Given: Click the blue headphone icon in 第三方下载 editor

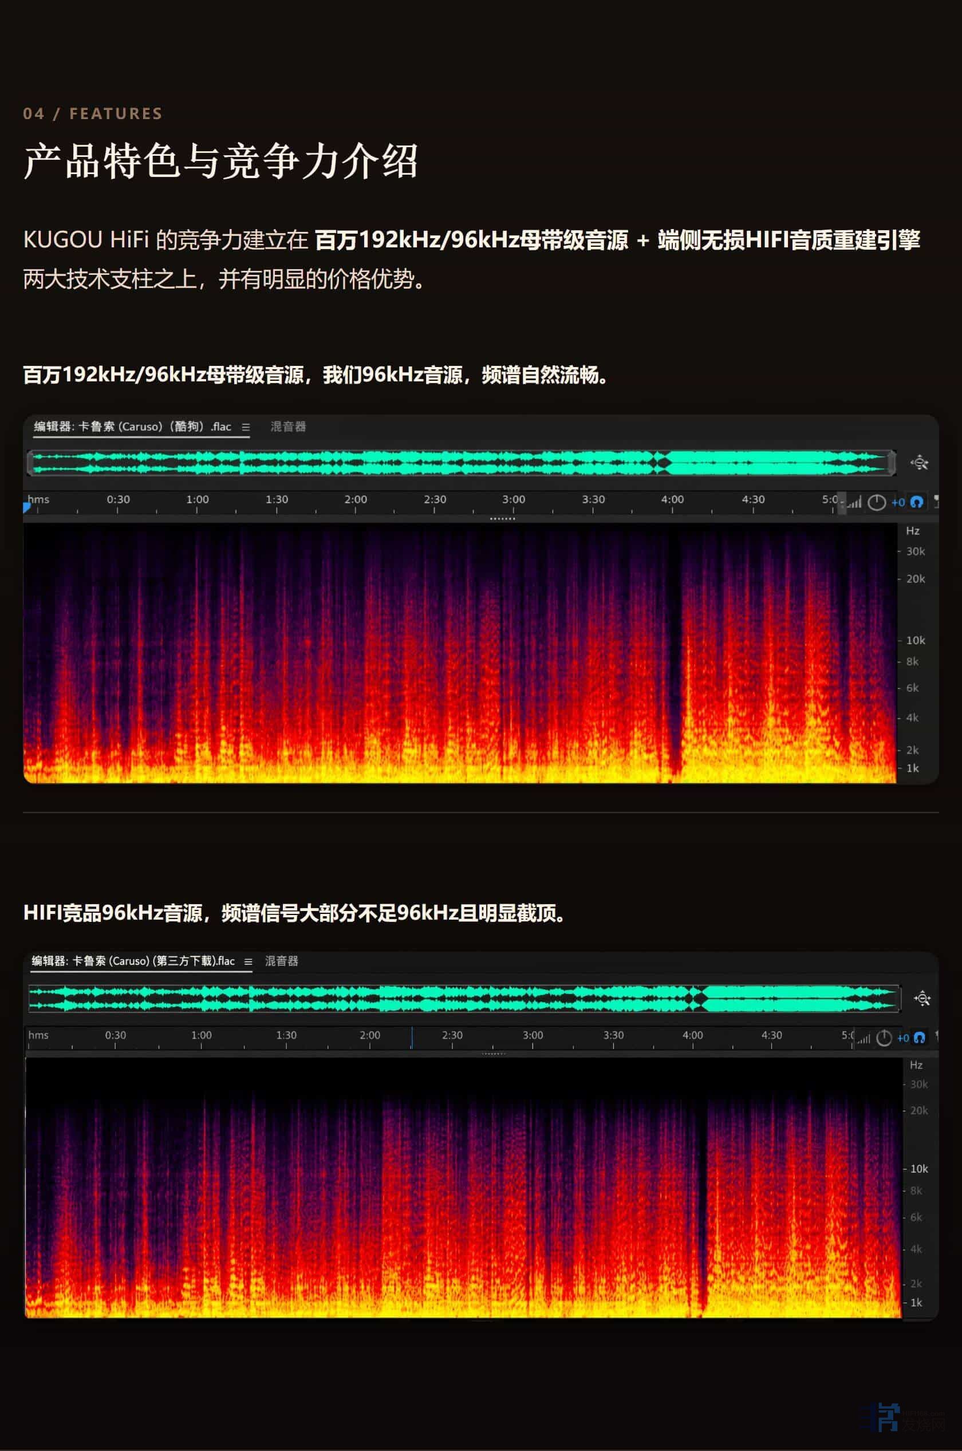Looking at the screenshot, I should point(919,1038).
